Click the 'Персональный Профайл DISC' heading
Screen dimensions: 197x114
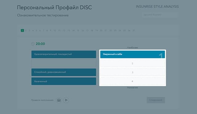(x=54, y=7)
